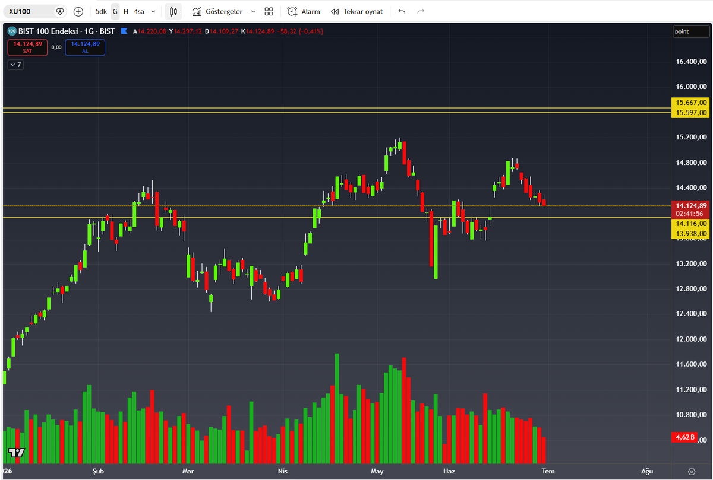Screen dimensions: 713x480
Task: Click the spread value 0,00 between SAT and AL
Action: pos(56,47)
